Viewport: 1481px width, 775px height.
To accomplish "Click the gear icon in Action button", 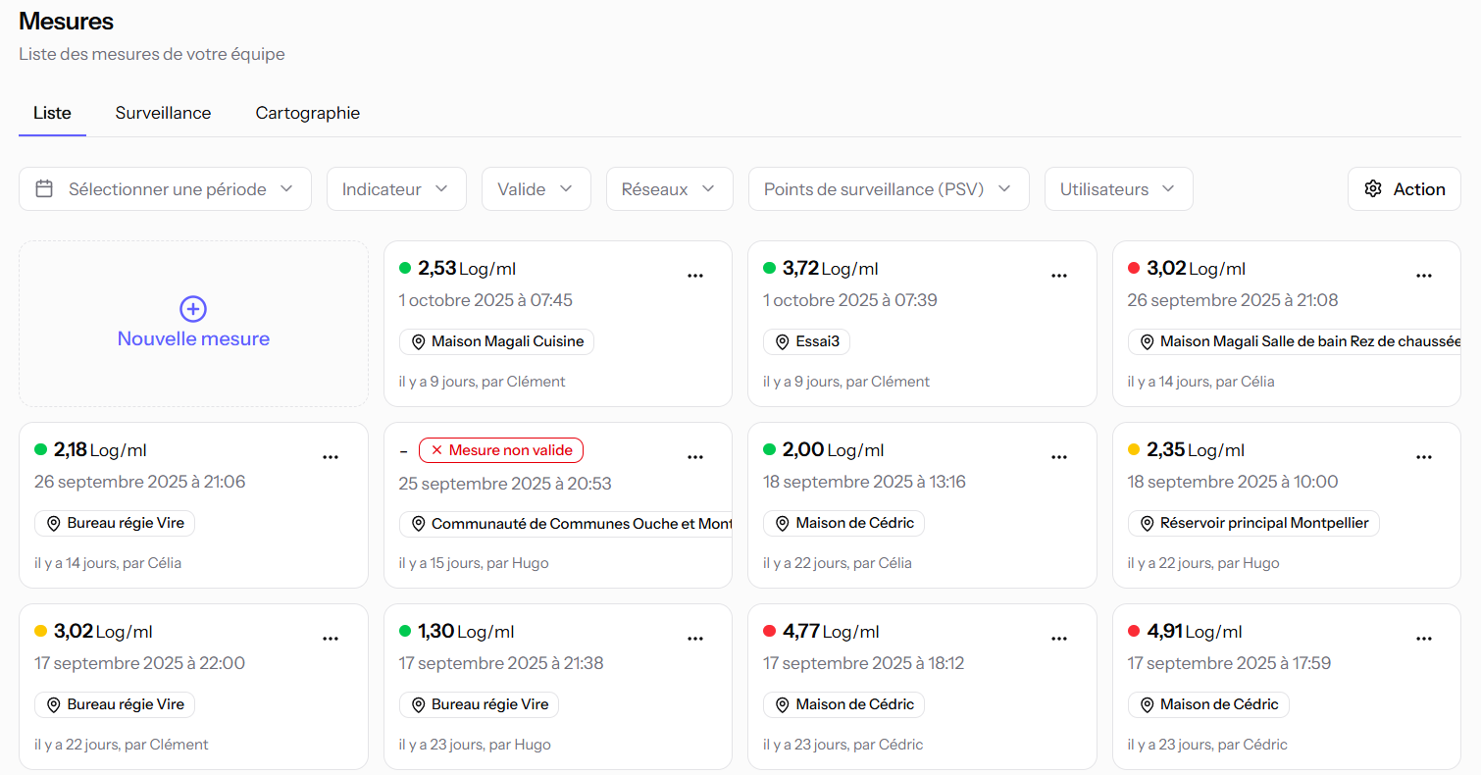I will click(1373, 189).
